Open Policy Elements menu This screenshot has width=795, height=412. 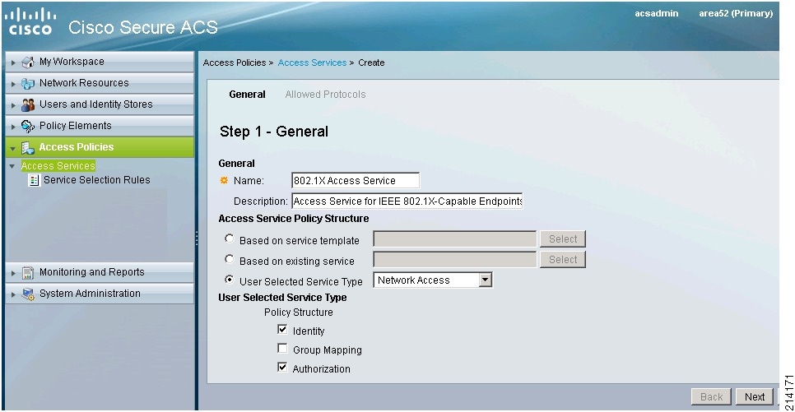(x=100, y=126)
